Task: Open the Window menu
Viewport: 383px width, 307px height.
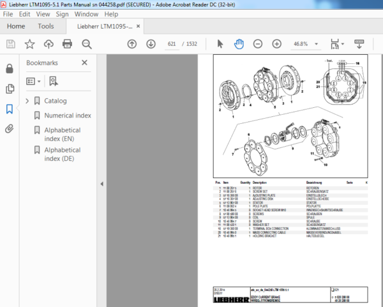Action: pyautogui.click(x=86, y=14)
